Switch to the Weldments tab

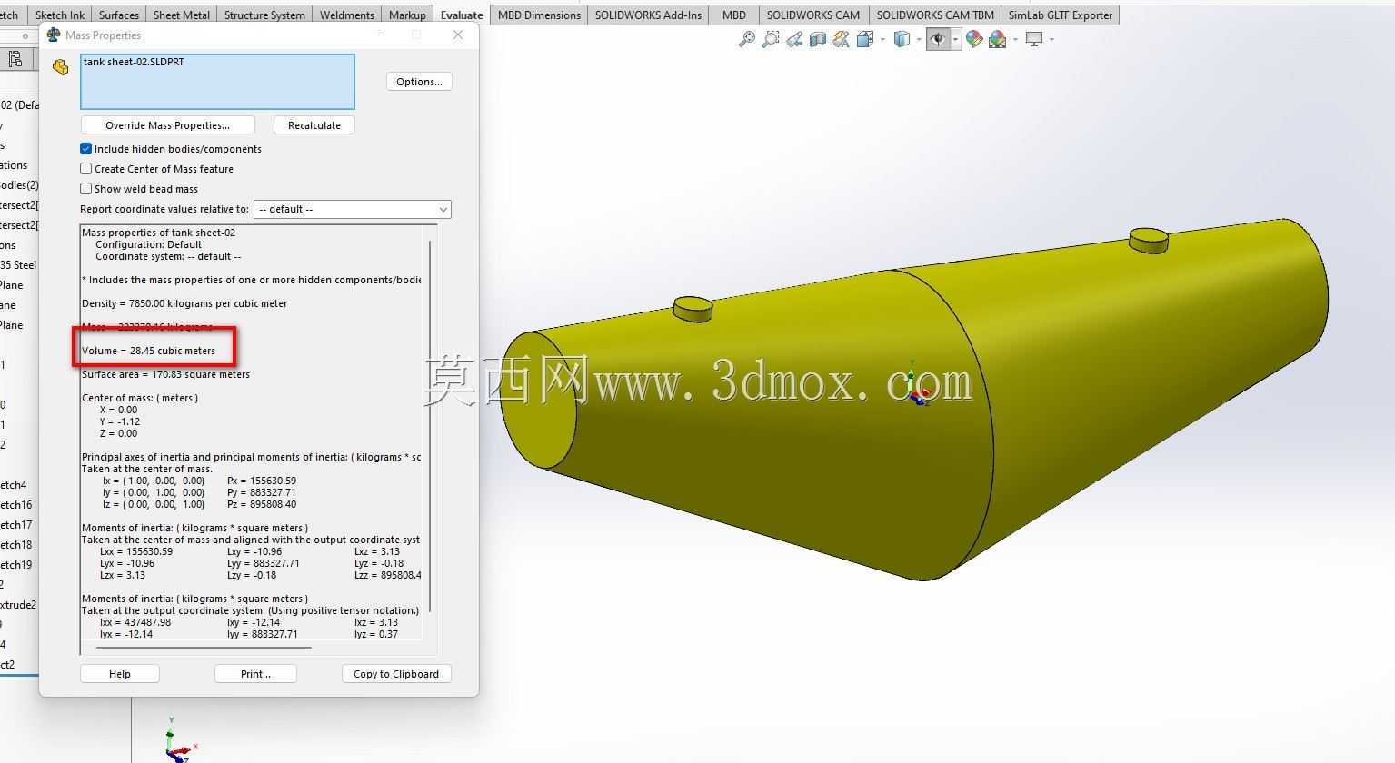coord(347,15)
